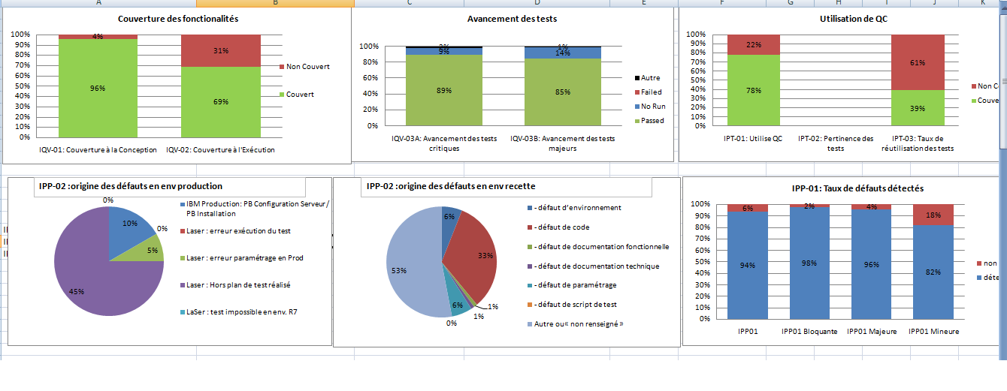Click legend 'LaSer : test impossible en env. R7'
This screenshot has width=1007, height=391.
pyautogui.click(x=240, y=312)
